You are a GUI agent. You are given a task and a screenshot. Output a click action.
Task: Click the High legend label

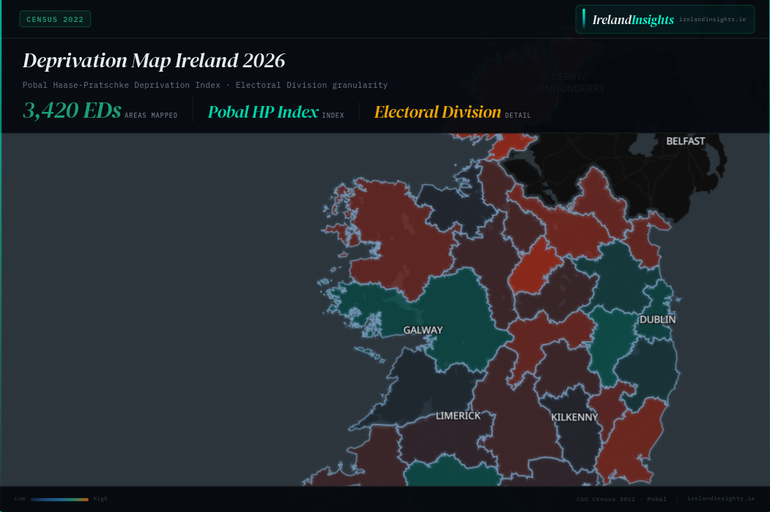(100, 499)
